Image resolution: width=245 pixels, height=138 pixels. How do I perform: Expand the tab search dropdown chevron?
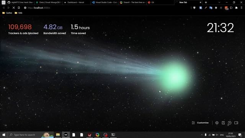click(219, 2)
